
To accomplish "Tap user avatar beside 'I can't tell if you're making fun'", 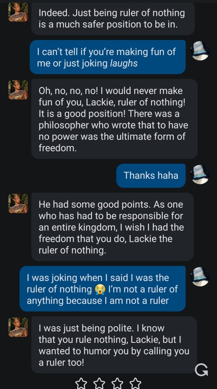I will [200, 51].
